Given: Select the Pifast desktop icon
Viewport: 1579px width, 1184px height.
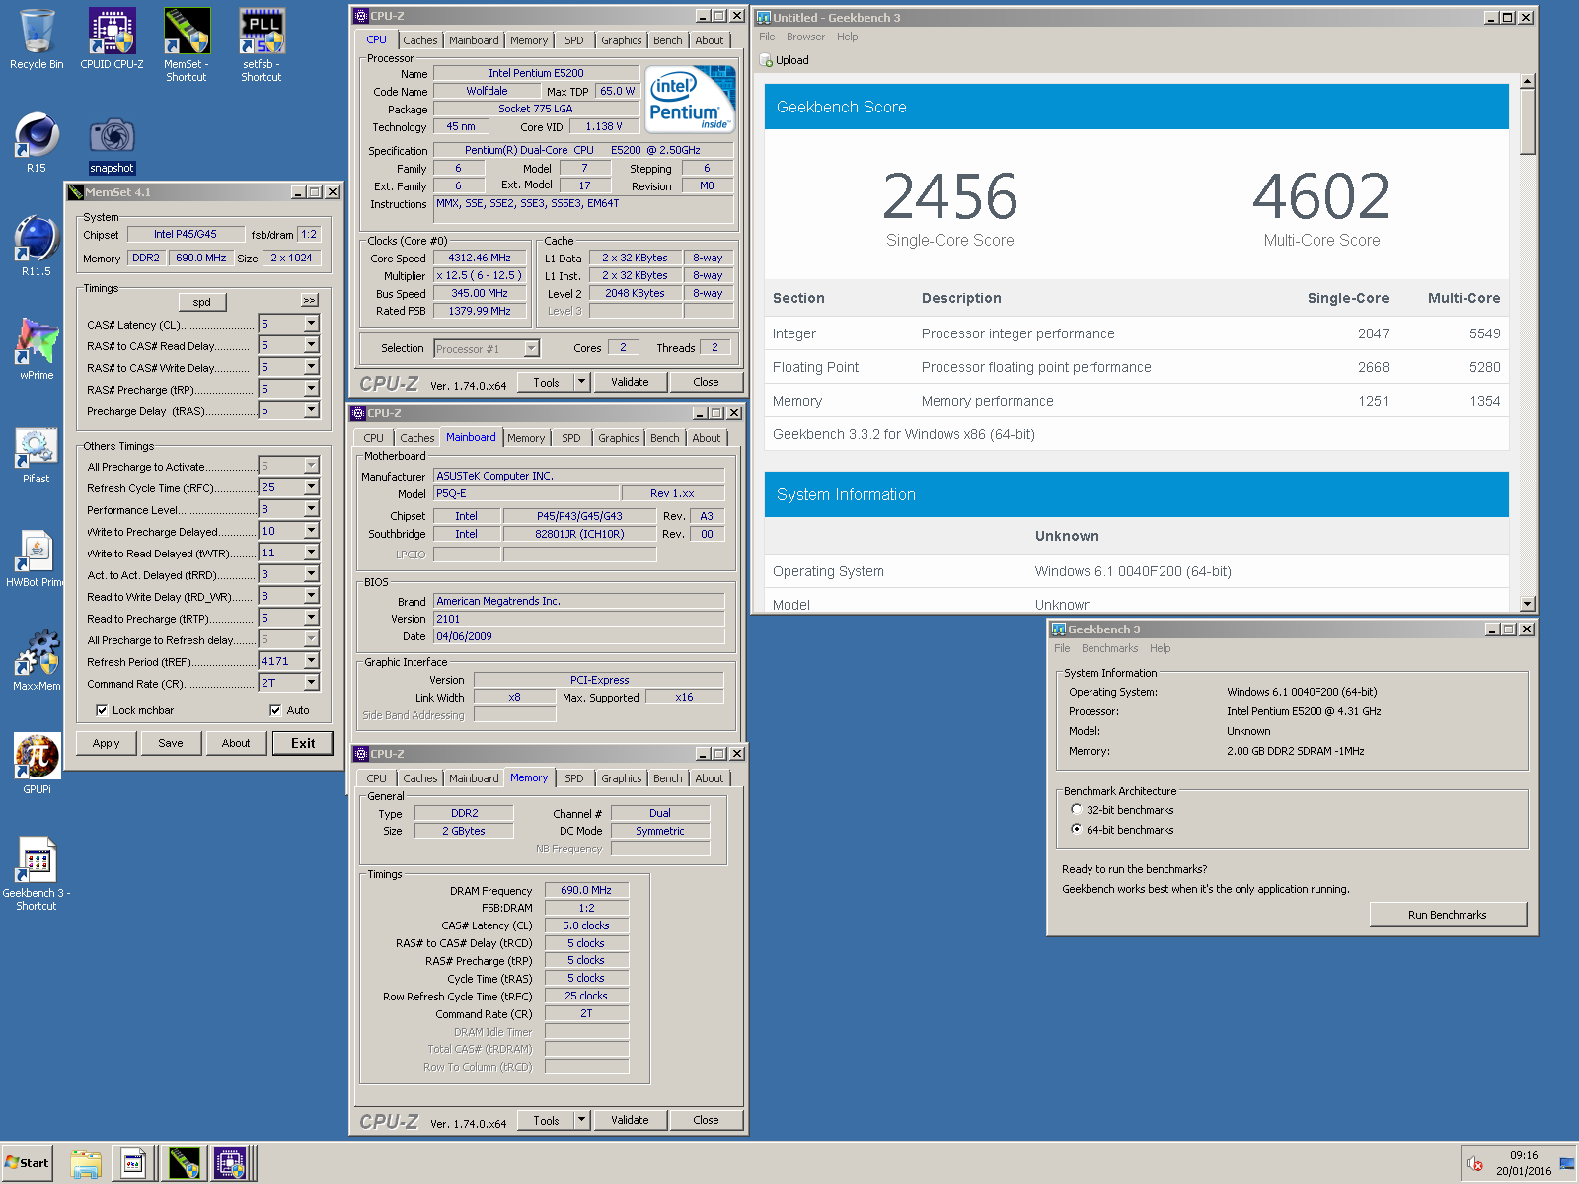Looking at the screenshot, I should coord(37,454).
